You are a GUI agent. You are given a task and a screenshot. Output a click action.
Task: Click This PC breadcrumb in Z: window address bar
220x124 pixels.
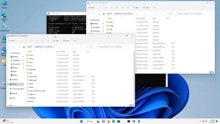(x=109, y=14)
